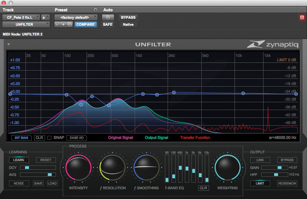
Task: Click the NOISEMON button
Action: (287, 183)
